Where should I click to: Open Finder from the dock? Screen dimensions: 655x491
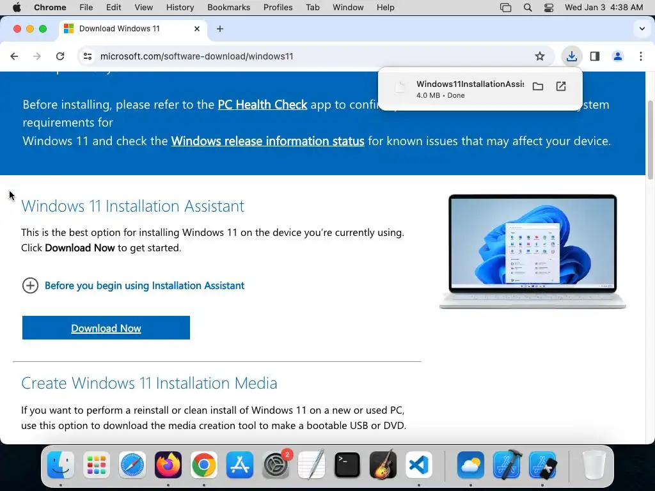[x=61, y=465]
